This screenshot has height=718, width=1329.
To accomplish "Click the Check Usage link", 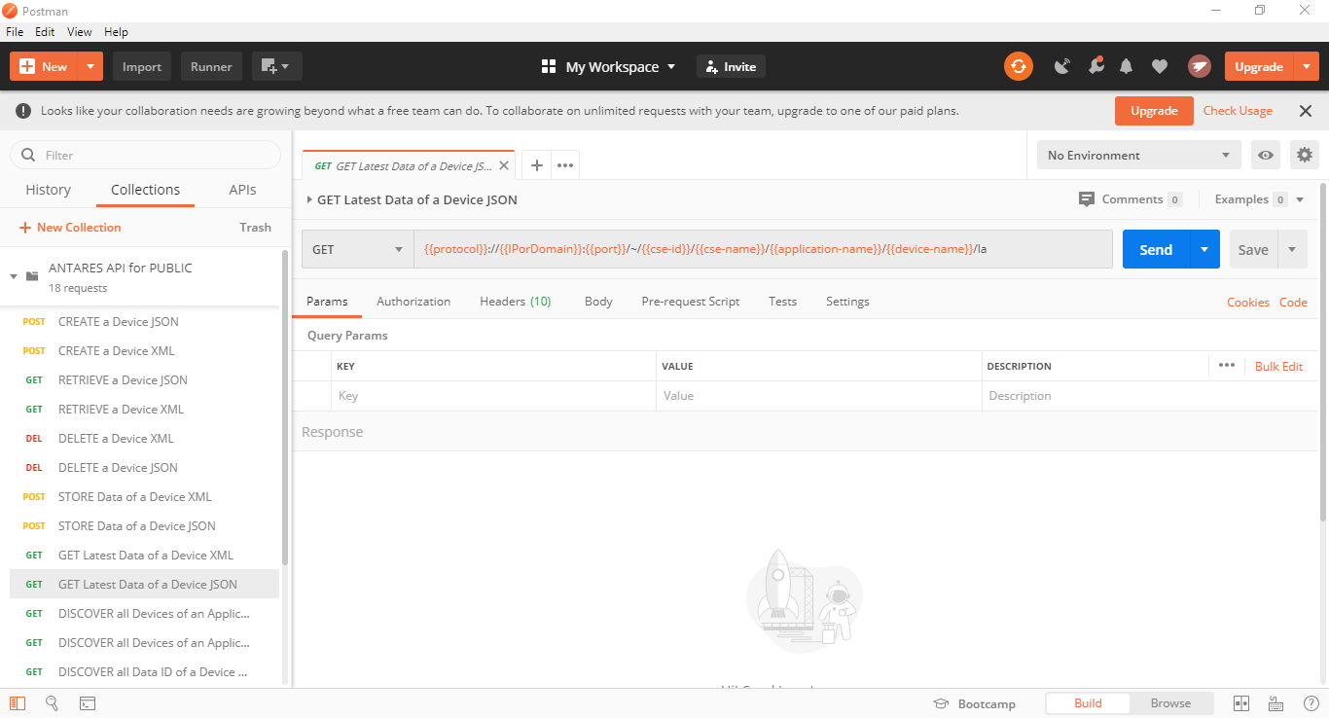I will click(x=1238, y=111).
